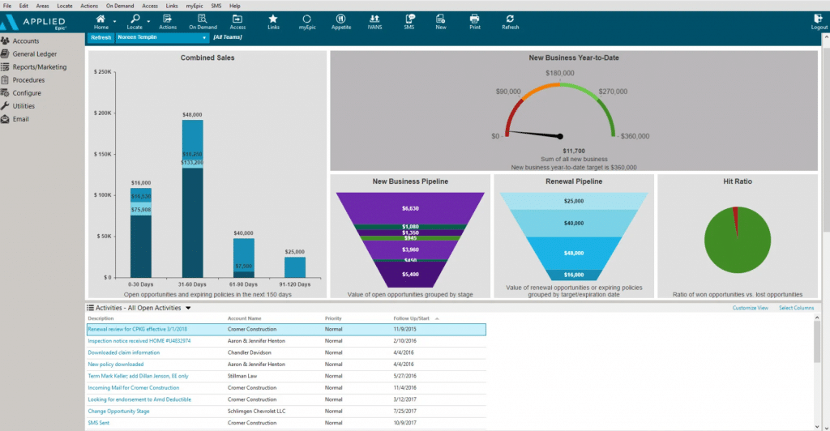Image resolution: width=830 pixels, height=431 pixels.
Task: Open the Locate search tool
Action: (135, 19)
